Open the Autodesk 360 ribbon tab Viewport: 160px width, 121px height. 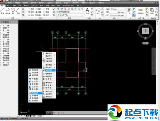[68, 6]
